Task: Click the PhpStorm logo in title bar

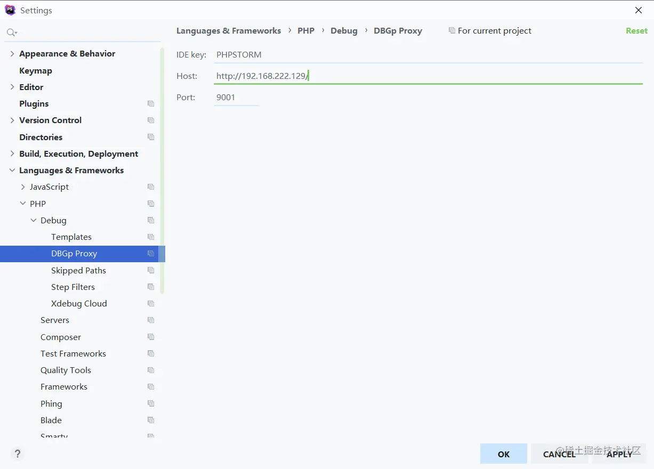Action: 10,10
